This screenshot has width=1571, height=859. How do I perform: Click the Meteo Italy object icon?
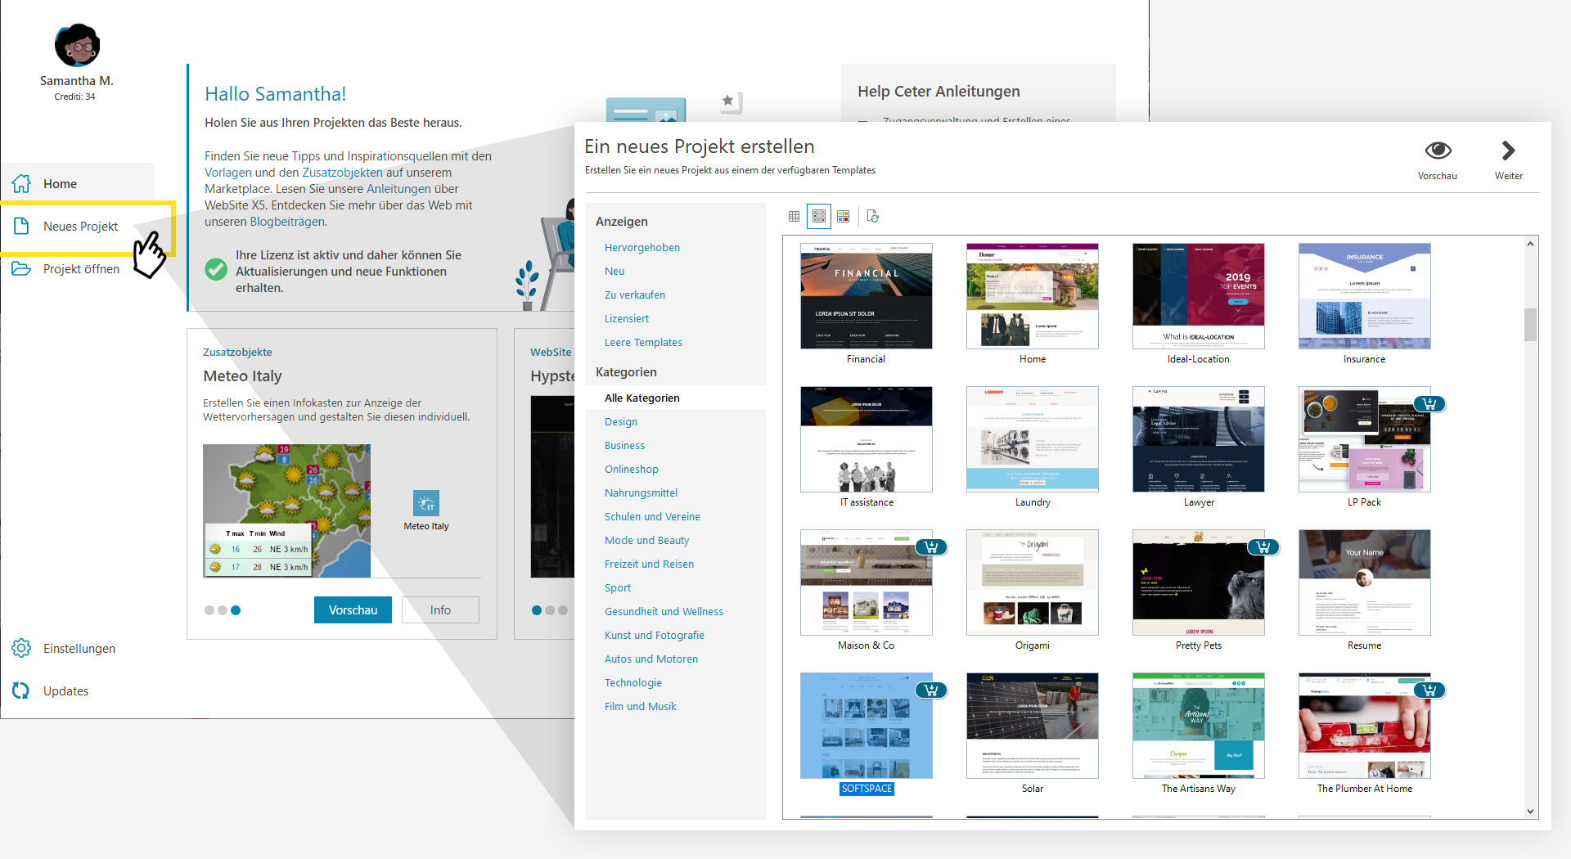click(x=426, y=503)
